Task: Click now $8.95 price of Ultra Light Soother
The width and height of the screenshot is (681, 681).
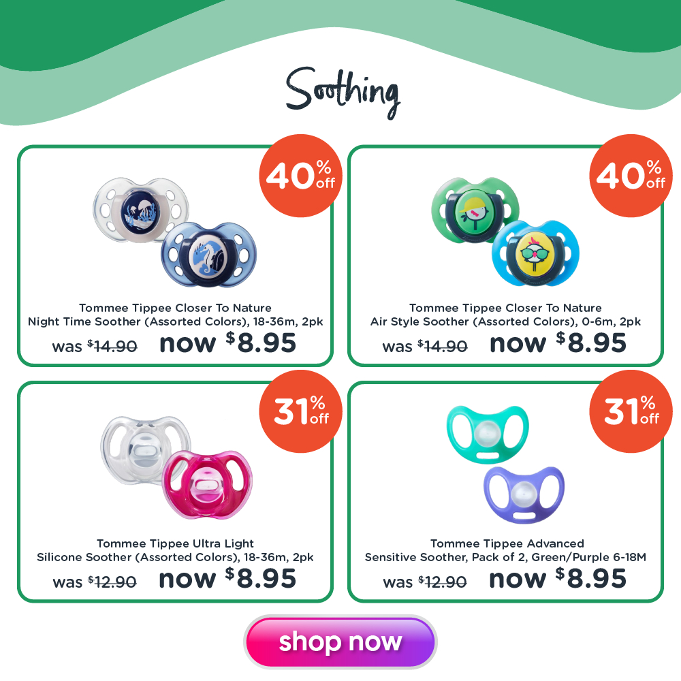Action: 227,578
